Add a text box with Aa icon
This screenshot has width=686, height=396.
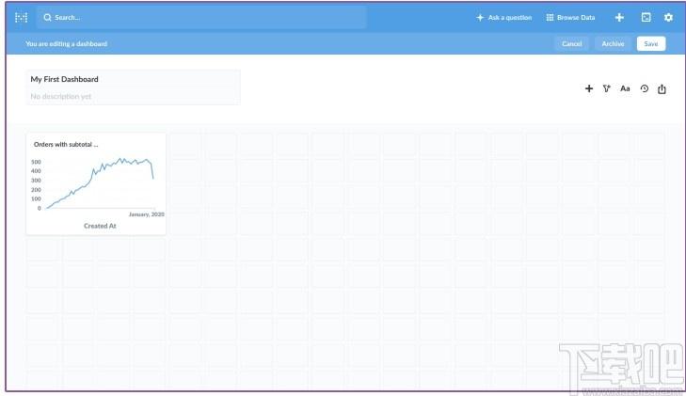(625, 88)
